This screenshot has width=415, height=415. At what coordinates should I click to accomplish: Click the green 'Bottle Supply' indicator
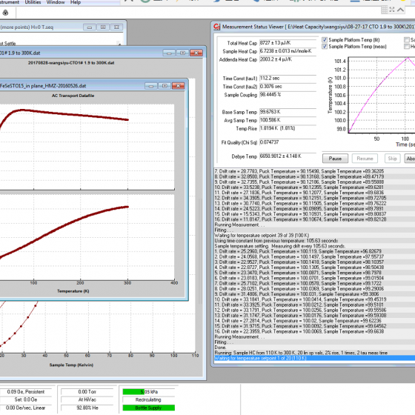click(148, 408)
